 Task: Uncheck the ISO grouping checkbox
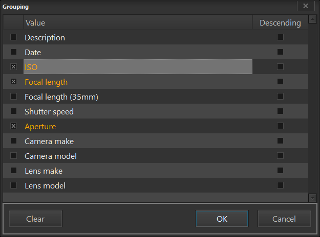point(13,67)
